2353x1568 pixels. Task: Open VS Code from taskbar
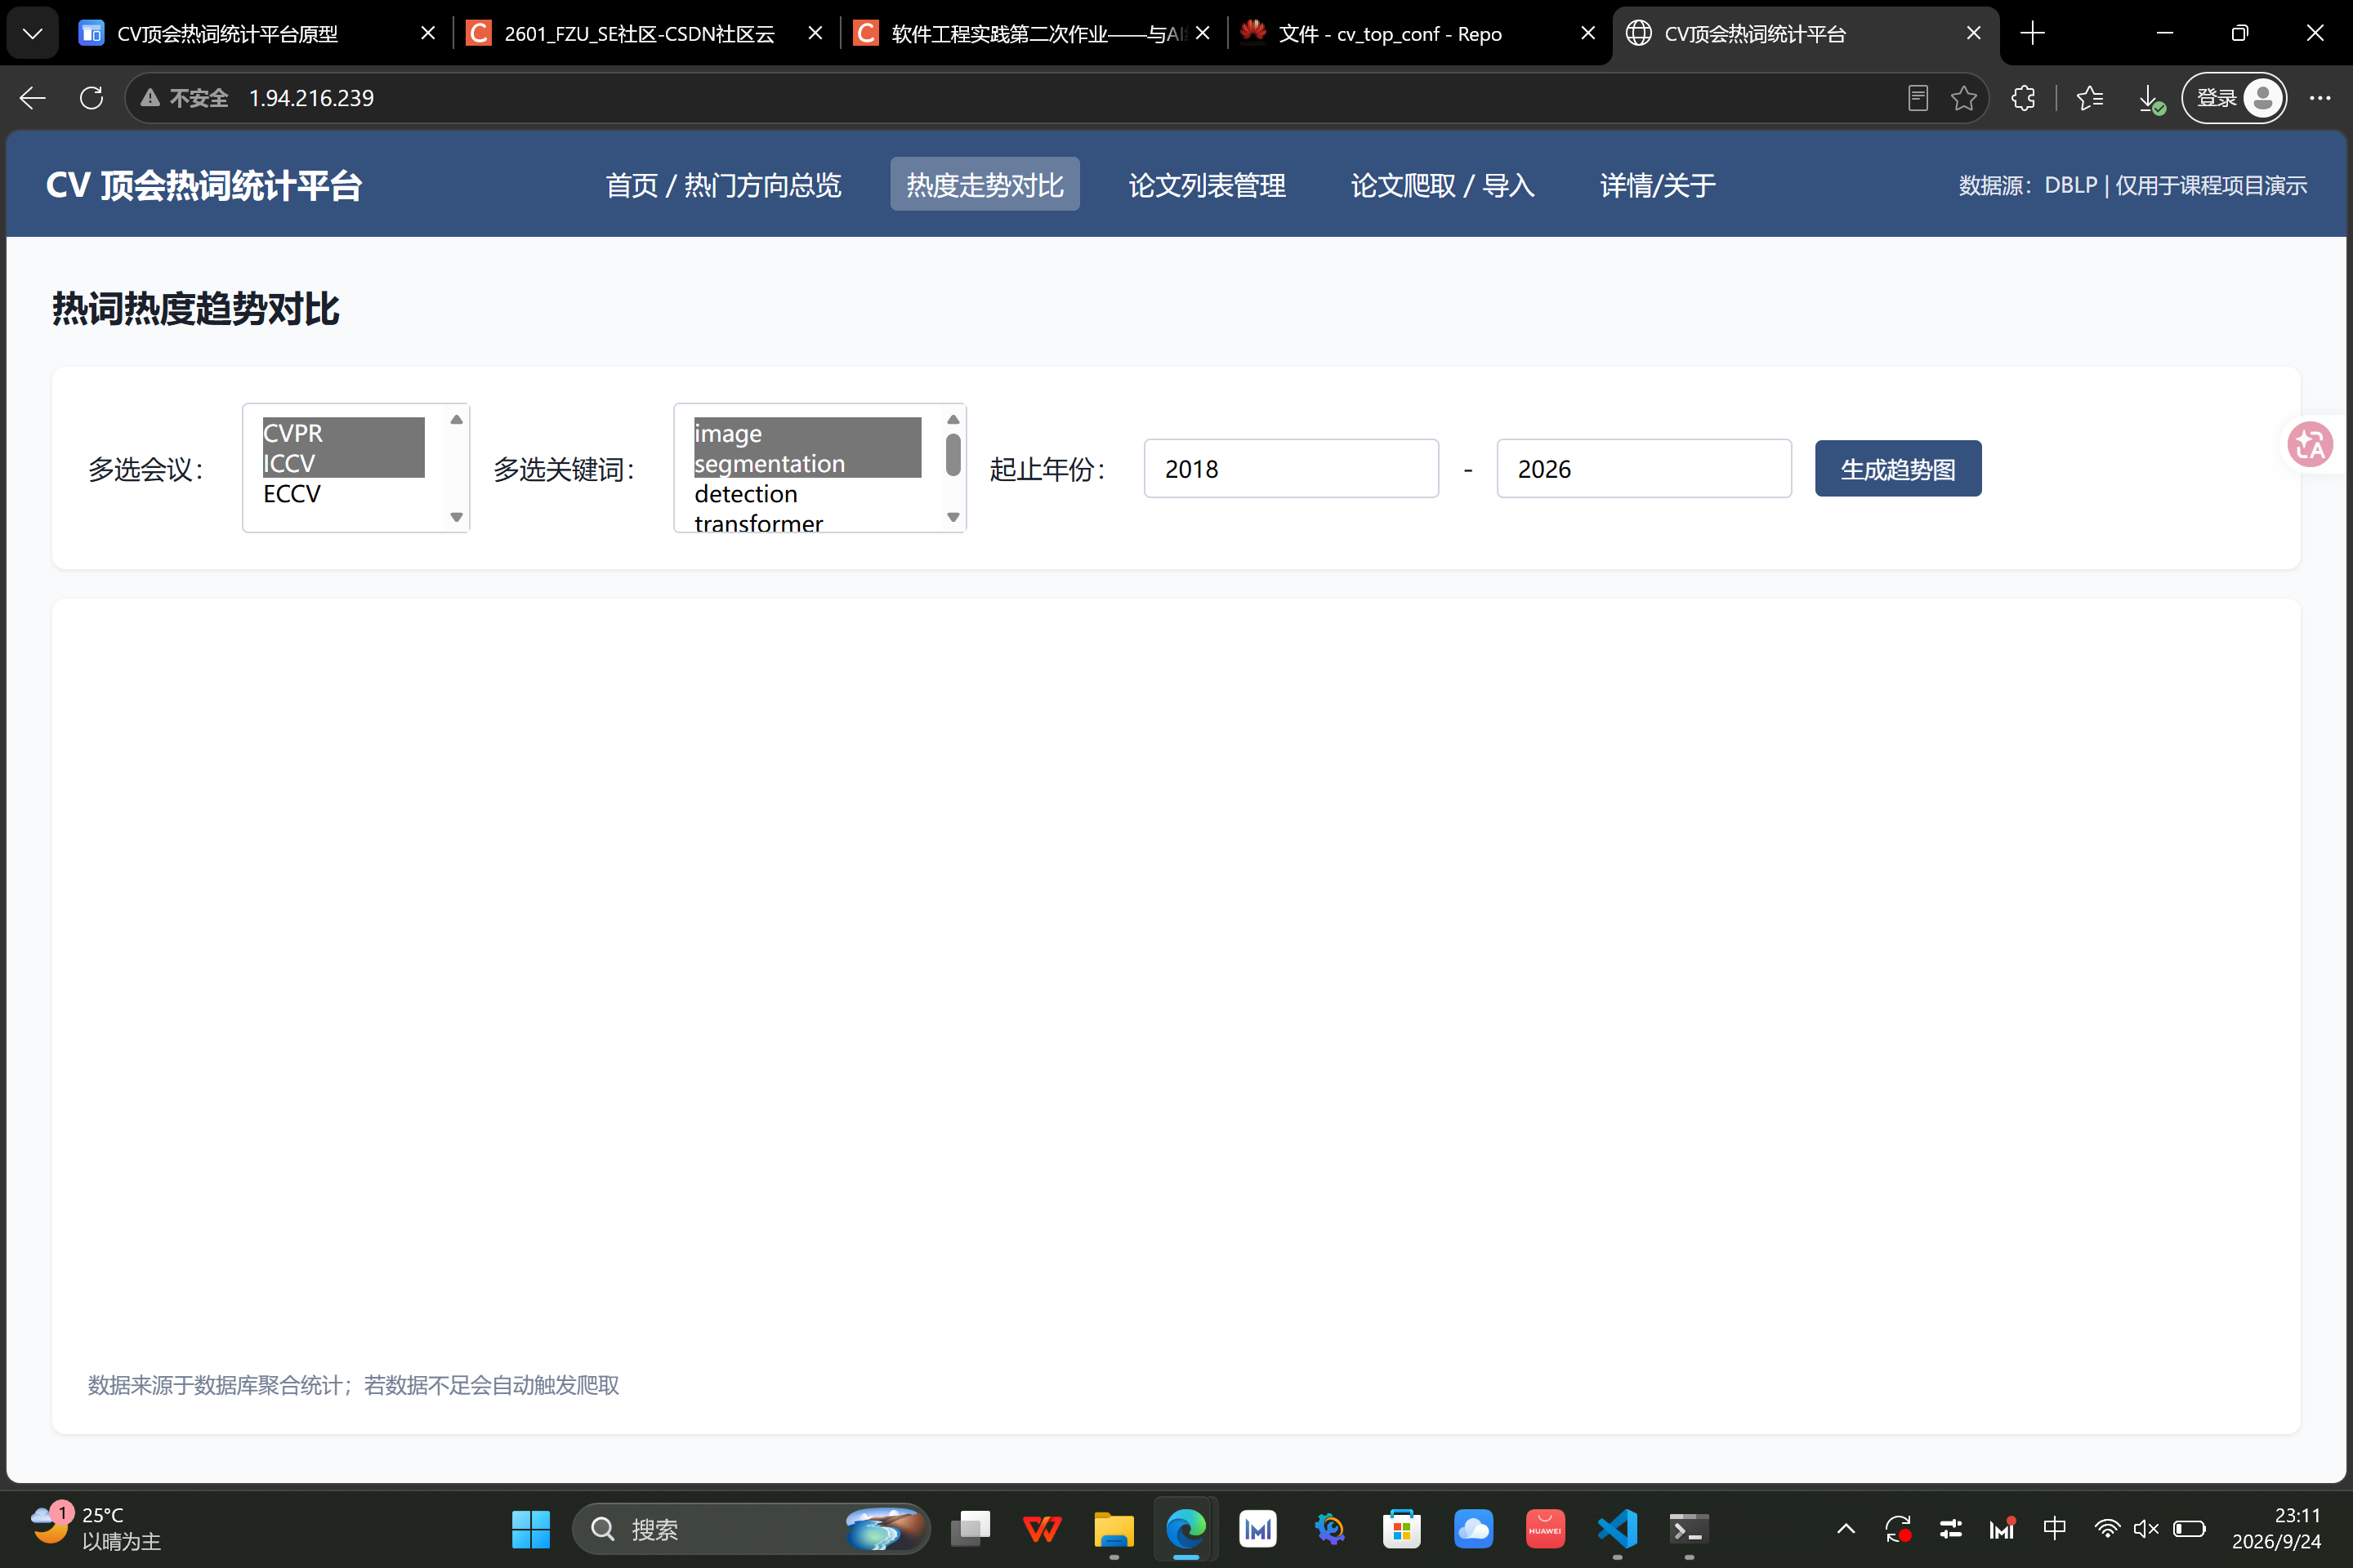click(1618, 1529)
